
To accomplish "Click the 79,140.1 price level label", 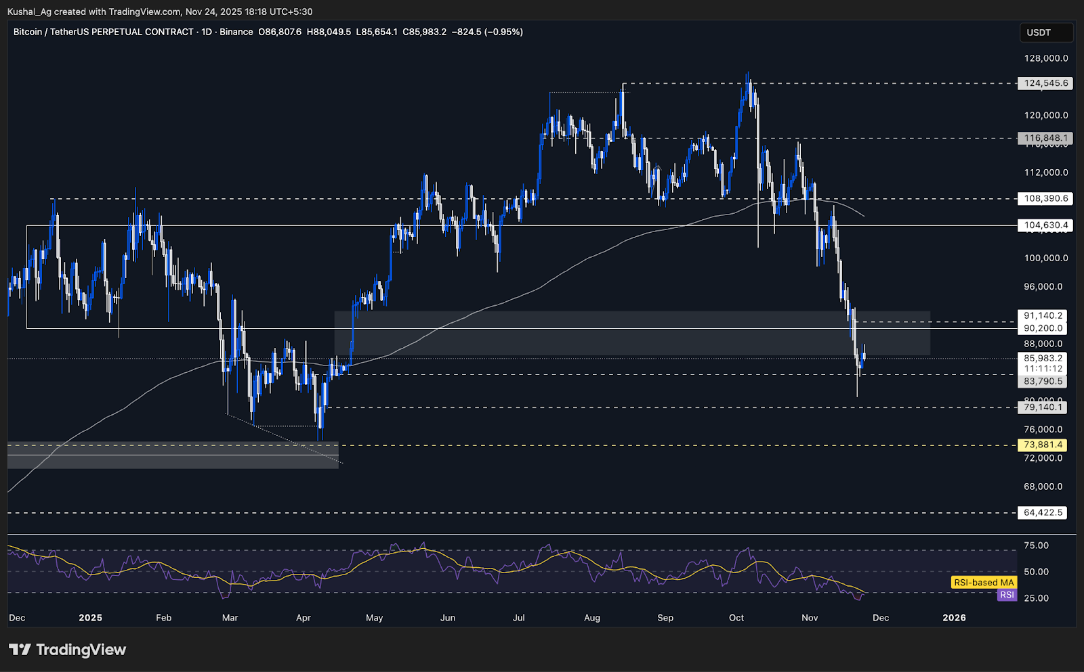I will pos(1043,407).
